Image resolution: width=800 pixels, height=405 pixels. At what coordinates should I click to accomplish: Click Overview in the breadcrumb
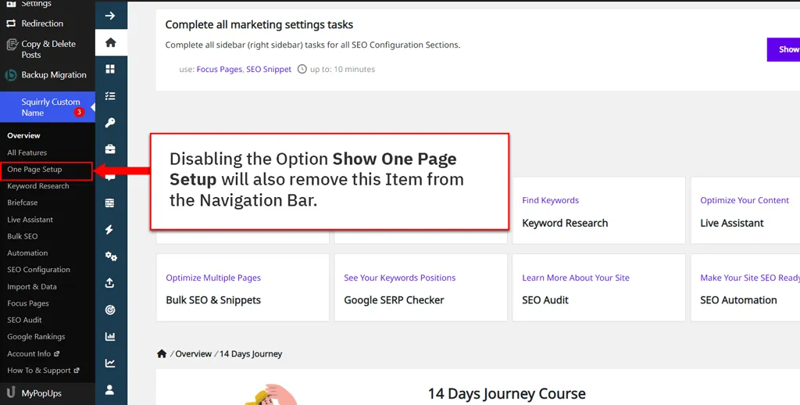[x=194, y=353]
